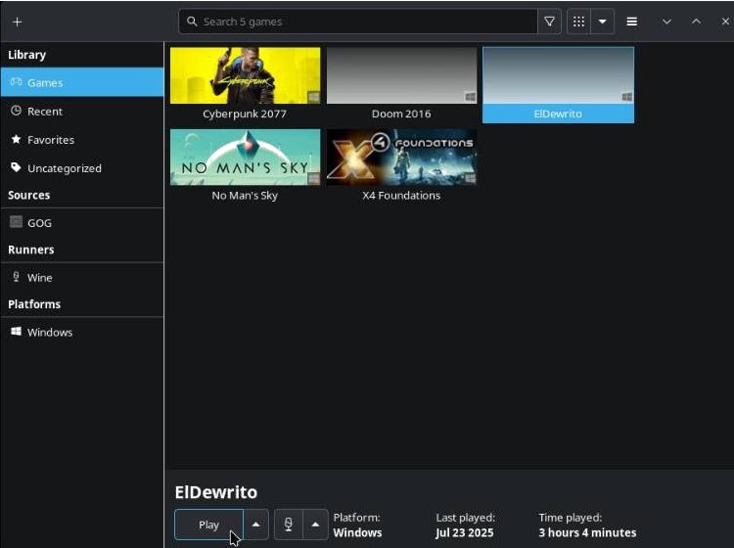The image size is (734, 548).
Task: Click the magnifier icon in the search box
Action: (x=192, y=22)
